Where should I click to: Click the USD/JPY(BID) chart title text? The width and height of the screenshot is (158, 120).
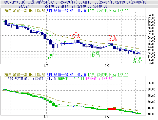tap(15, 2)
